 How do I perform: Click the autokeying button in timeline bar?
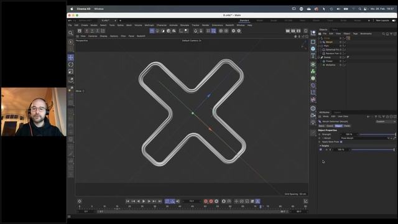click(211, 201)
